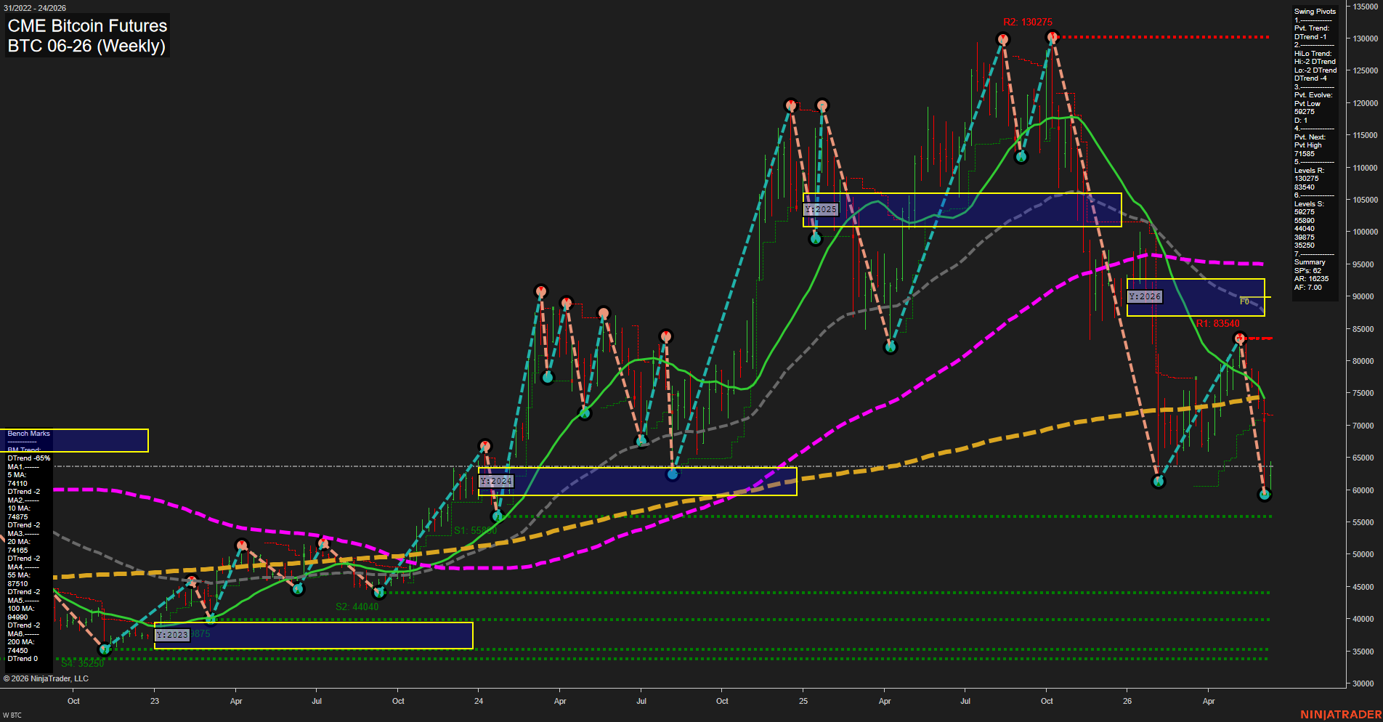Click the F0 marker in 2026 zone

pos(1244,301)
